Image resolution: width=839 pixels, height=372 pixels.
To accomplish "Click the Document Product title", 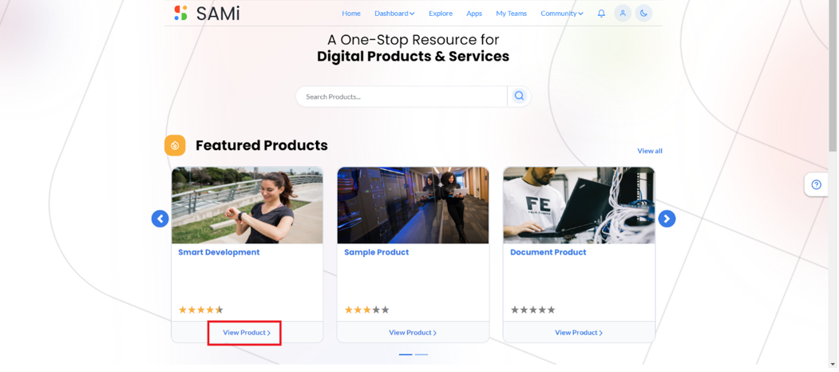I will click(x=548, y=252).
